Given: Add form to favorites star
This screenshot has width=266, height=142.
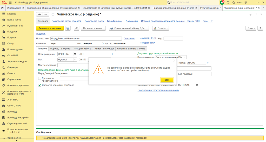Looking at the screenshot, I should pos(53,14).
